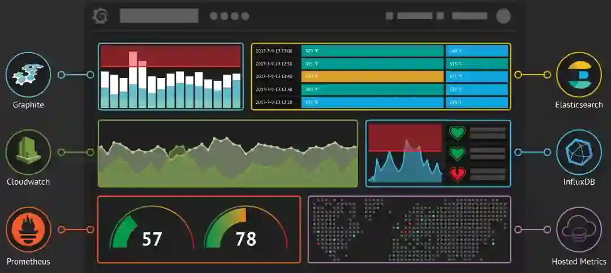Click the blue InfluxDB spike chart
The image size is (611, 273).
click(x=405, y=153)
